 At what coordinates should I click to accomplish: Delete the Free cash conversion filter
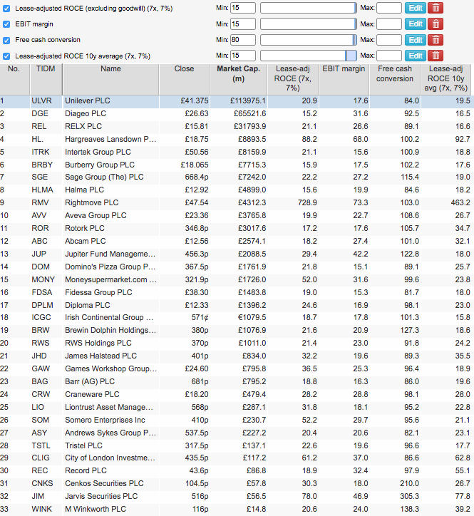(436, 40)
